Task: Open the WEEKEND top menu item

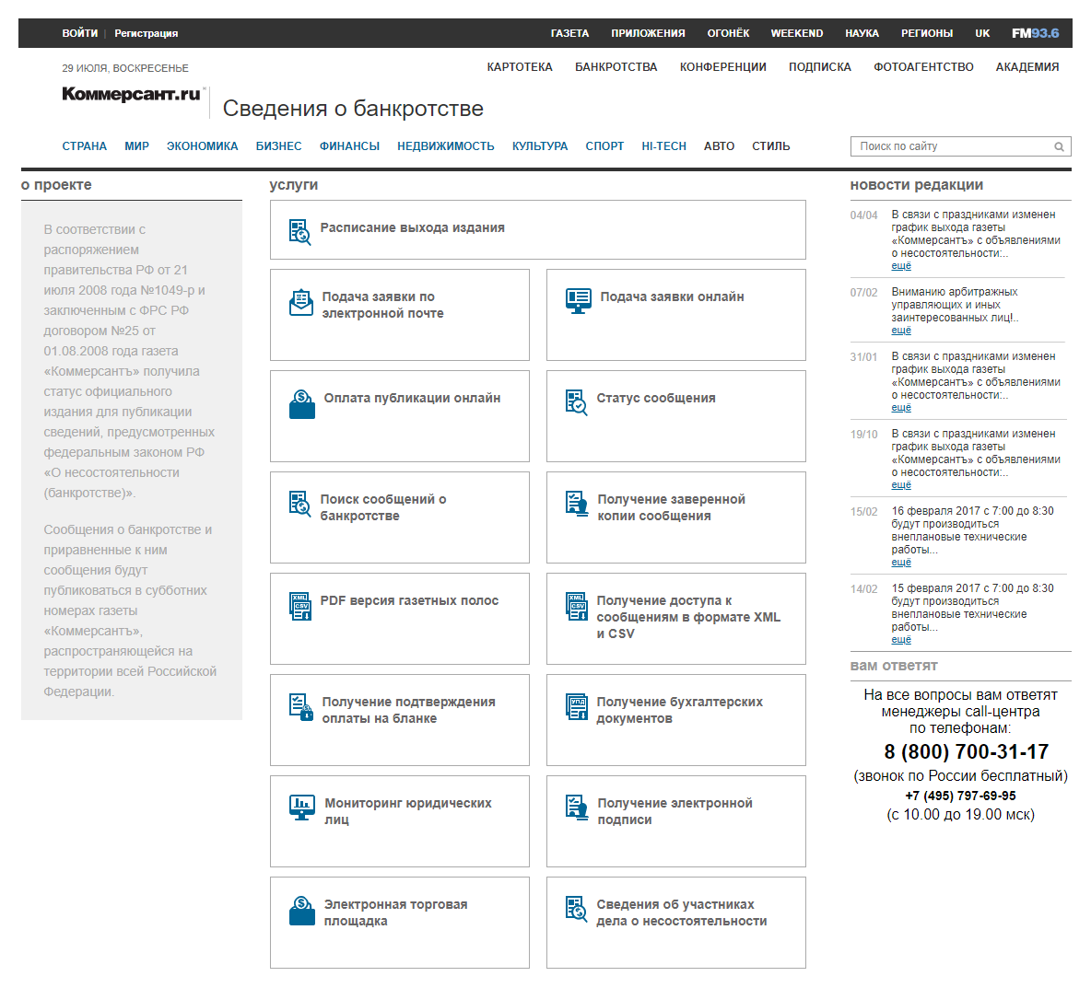Action: 797,33
